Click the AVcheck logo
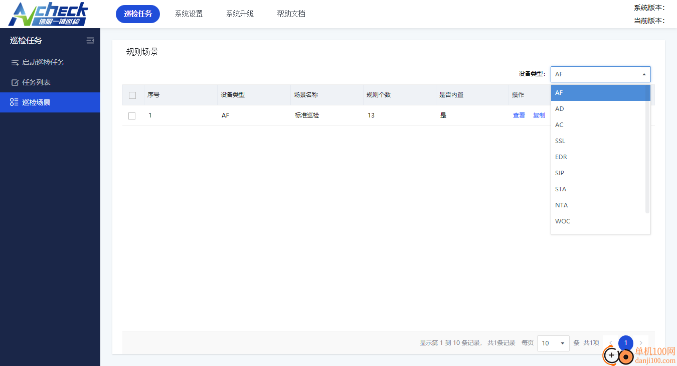677x366 pixels. (x=49, y=14)
